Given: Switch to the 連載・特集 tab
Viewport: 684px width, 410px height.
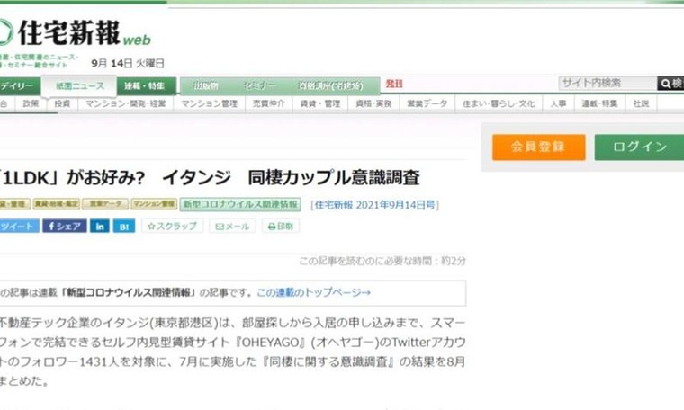Looking at the screenshot, I should pyautogui.click(x=144, y=85).
